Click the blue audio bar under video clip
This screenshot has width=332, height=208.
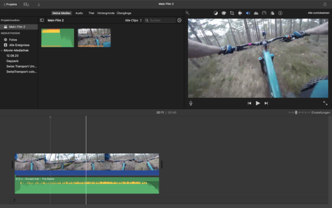87,173
